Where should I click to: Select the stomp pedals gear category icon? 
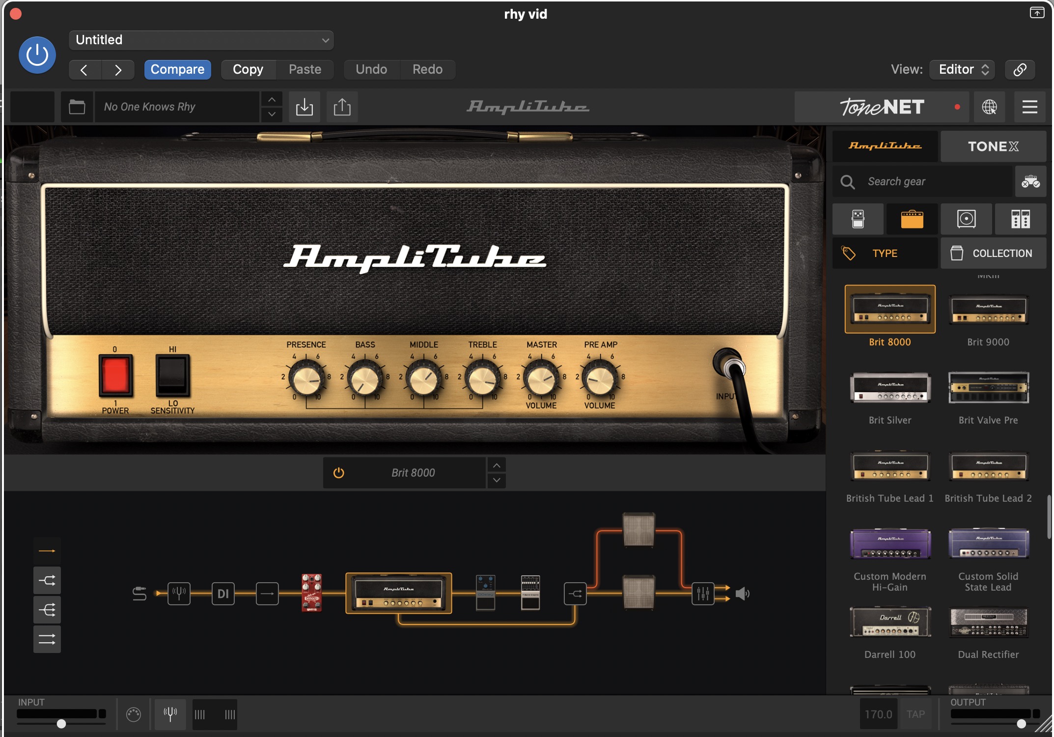click(x=858, y=219)
